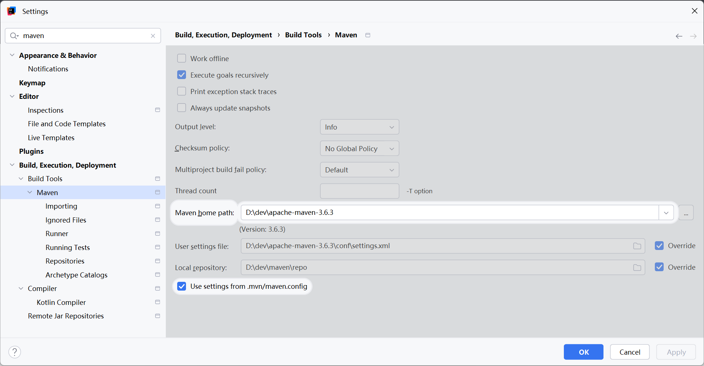Click the ellipsis browse button for Maven home

click(686, 213)
